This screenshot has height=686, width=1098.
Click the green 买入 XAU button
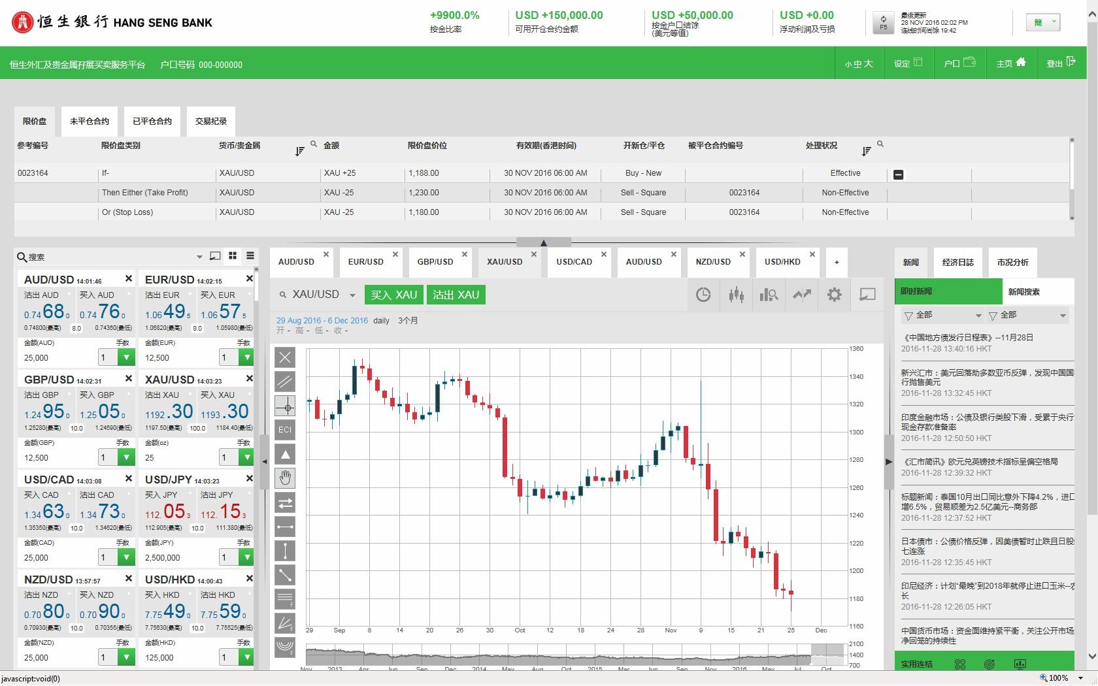[393, 295]
